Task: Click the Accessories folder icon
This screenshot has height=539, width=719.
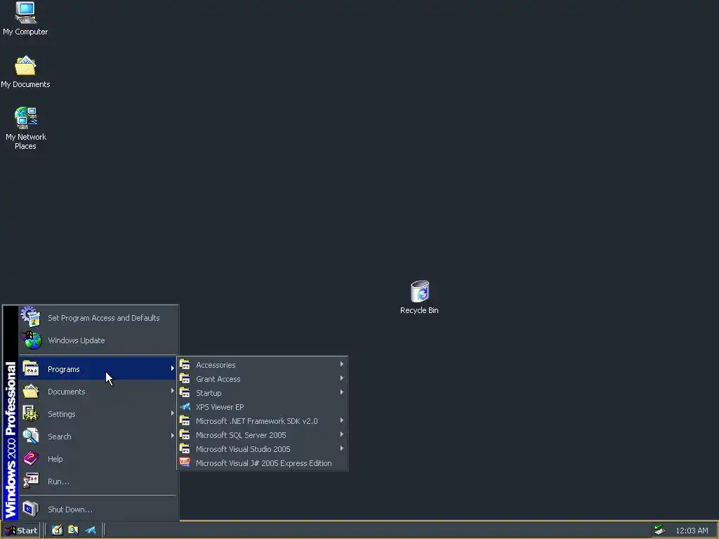Action: click(x=185, y=365)
